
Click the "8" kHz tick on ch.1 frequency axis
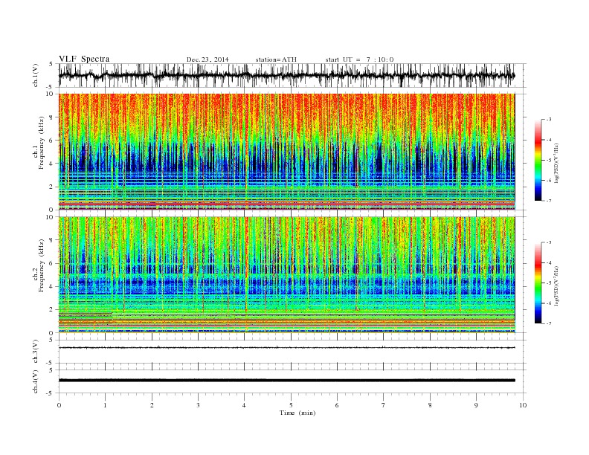coord(52,117)
